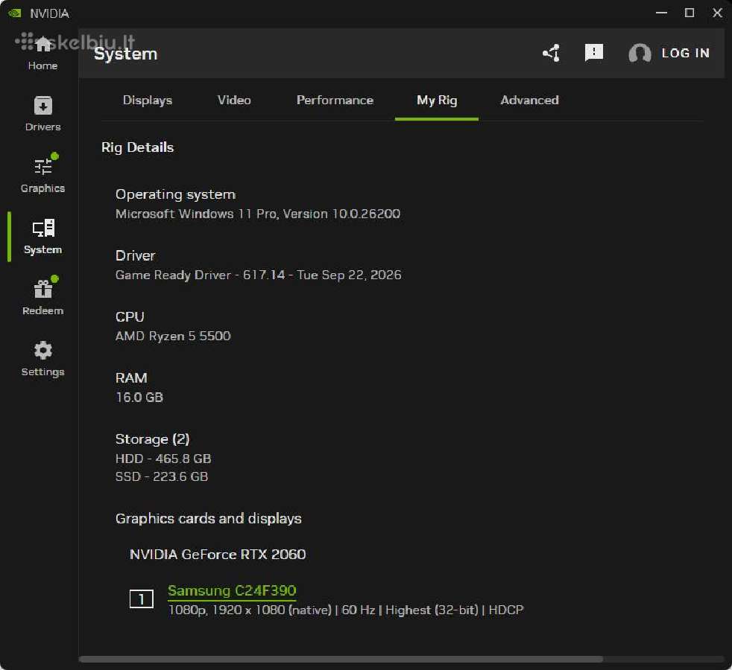
Task: Select the SSD - 223.6 GB entry
Action: [162, 476]
